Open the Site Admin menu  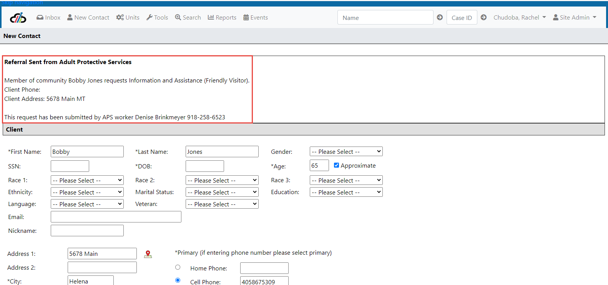575,18
